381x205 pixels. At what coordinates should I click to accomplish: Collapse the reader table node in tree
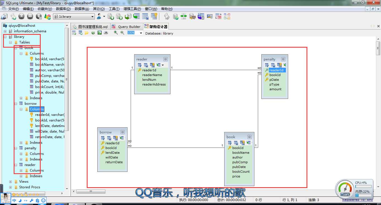[x=16, y=165]
